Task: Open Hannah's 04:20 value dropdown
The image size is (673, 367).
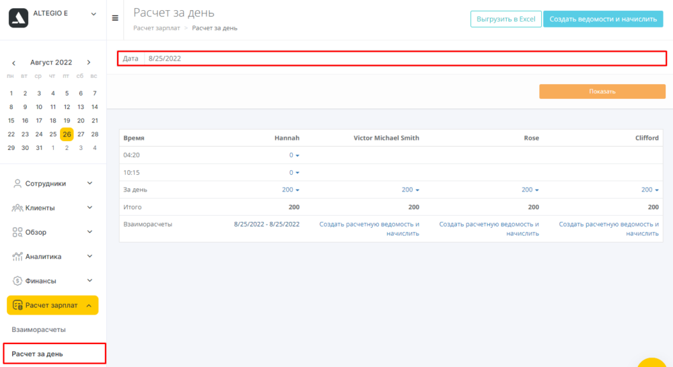Action: point(294,155)
